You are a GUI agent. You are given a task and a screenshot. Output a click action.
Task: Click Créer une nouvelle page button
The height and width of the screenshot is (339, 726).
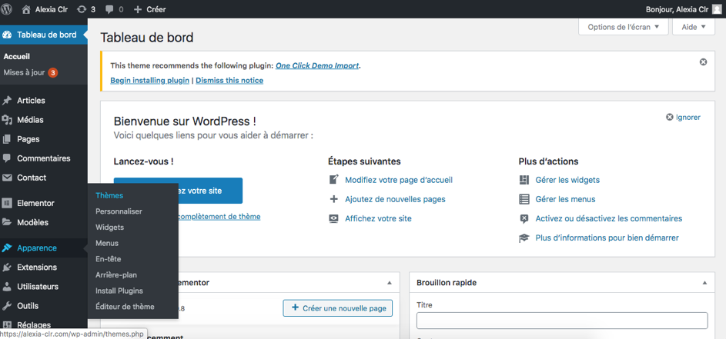[337, 308]
